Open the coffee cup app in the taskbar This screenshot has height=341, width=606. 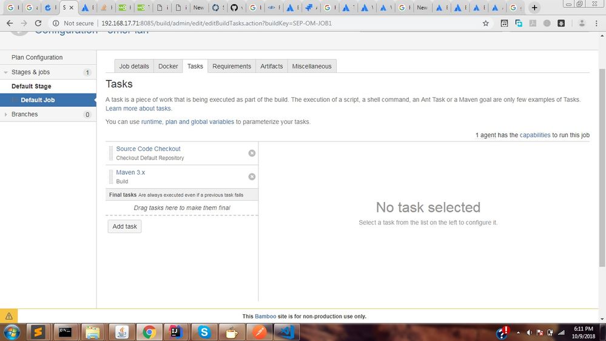tap(232, 332)
